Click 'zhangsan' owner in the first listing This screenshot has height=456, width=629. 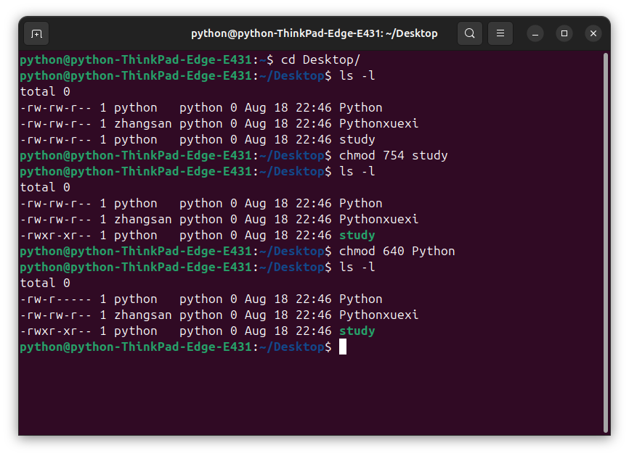pyautogui.click(x=143, y=124)
